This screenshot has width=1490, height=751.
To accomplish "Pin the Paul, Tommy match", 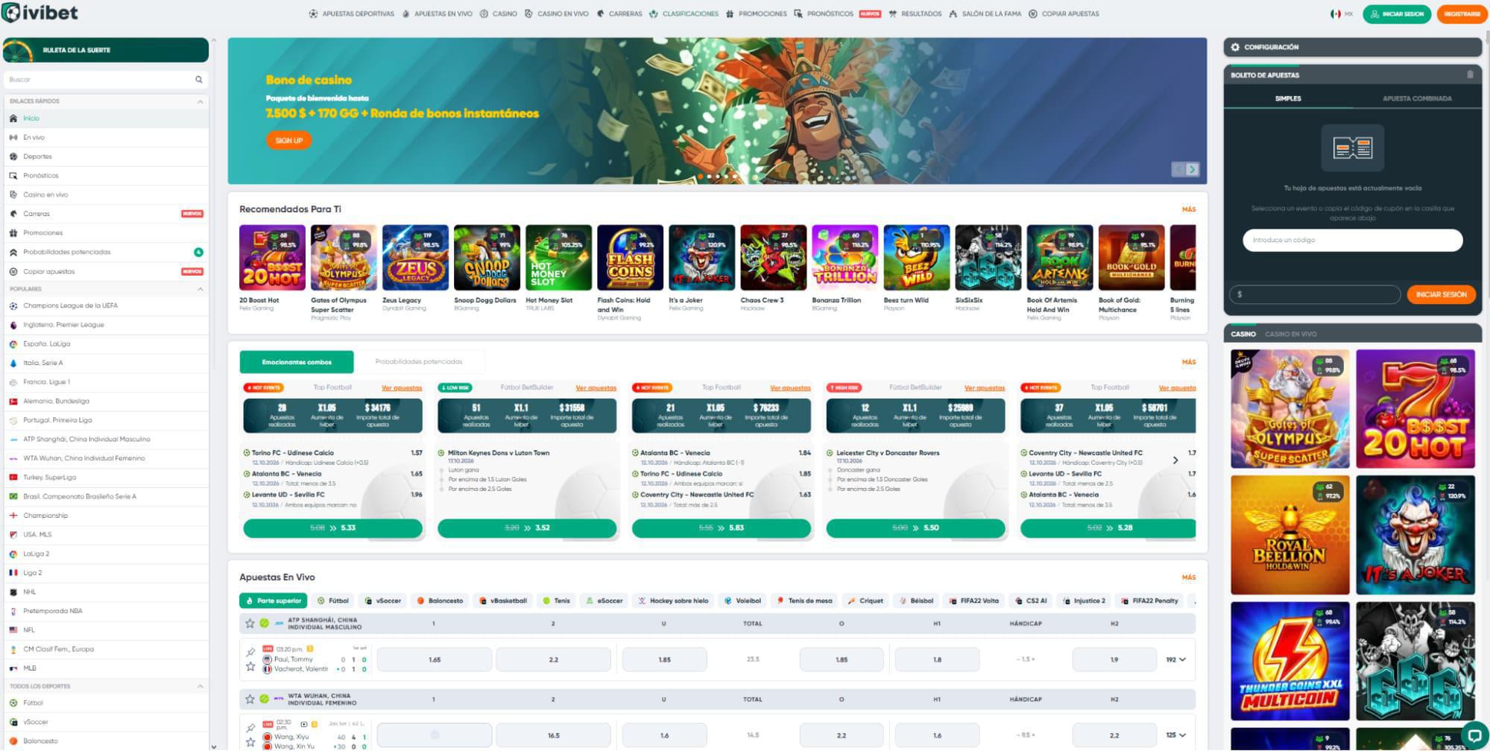I will 250,653.
